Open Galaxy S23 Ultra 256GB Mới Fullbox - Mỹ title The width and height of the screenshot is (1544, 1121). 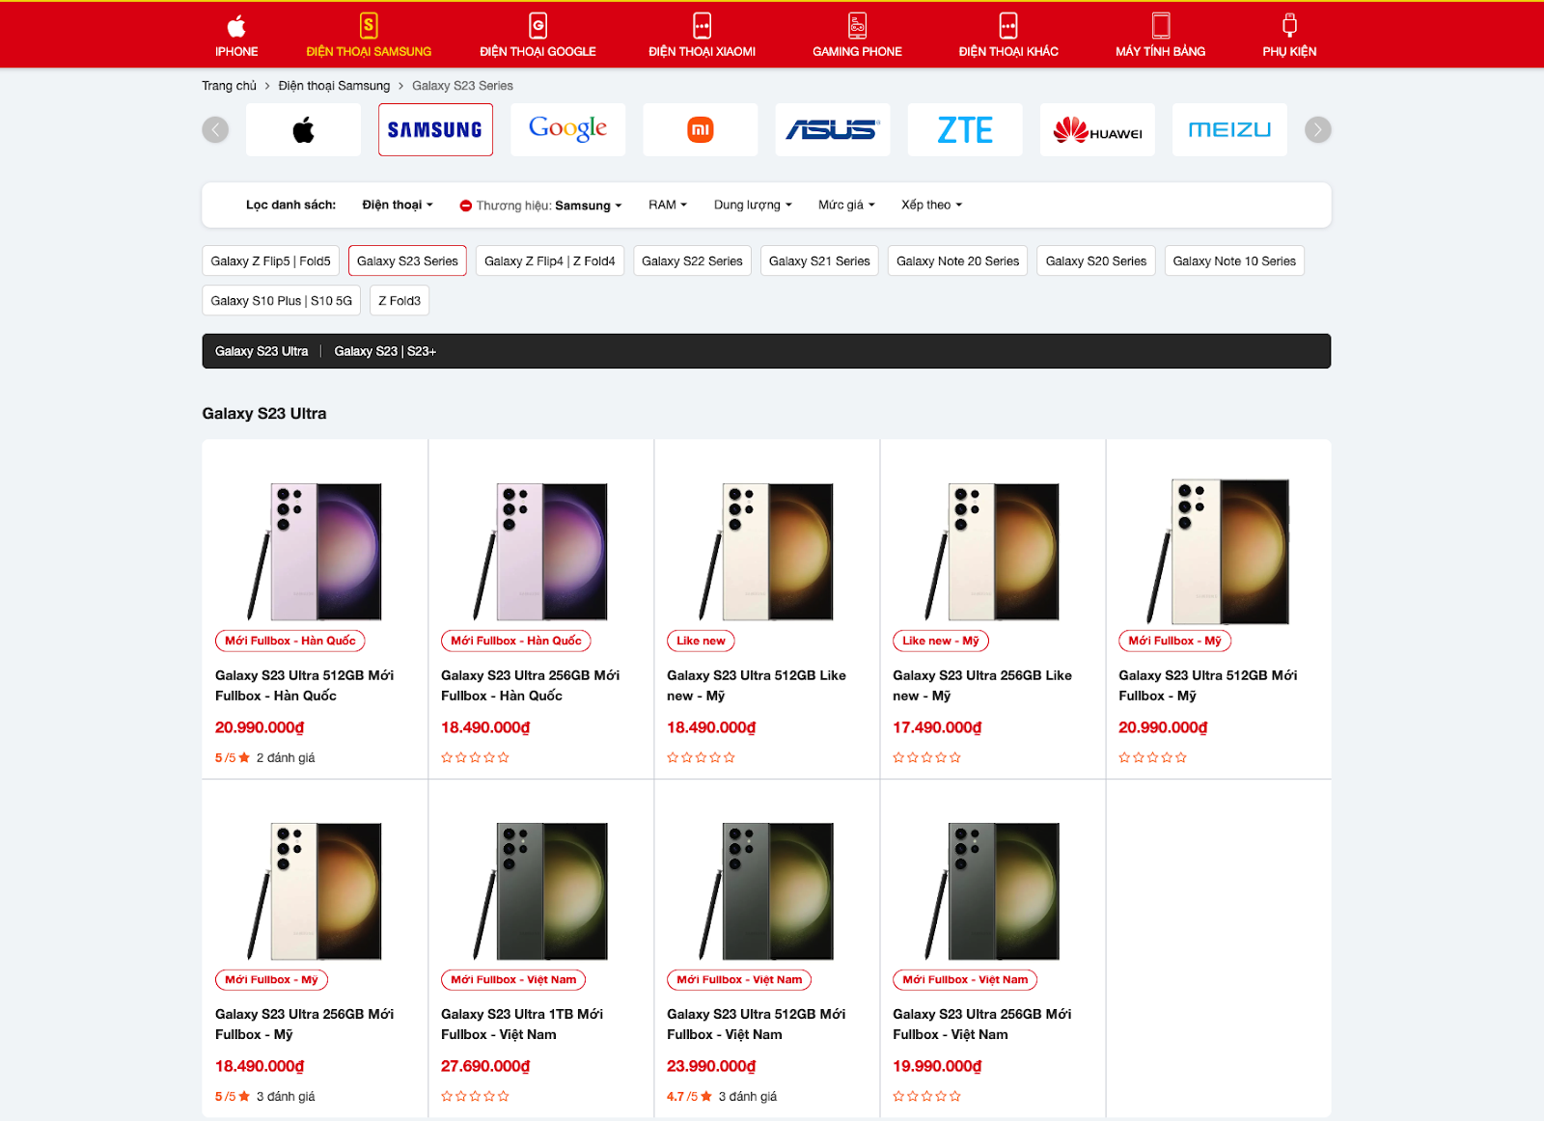coord(305,1024)
